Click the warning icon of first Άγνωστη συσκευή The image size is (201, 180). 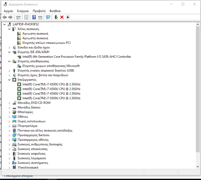[19, 34]
